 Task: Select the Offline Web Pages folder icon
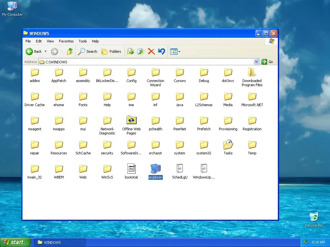coord(131,120)
